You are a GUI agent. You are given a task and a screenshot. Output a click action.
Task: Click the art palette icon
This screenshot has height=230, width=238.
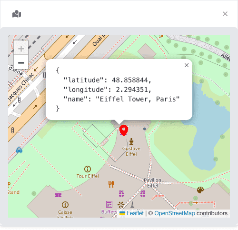pos(200,190)
